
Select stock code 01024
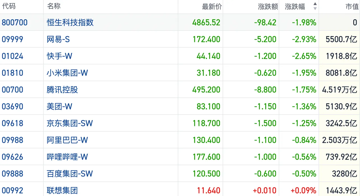tap(13, 56)
